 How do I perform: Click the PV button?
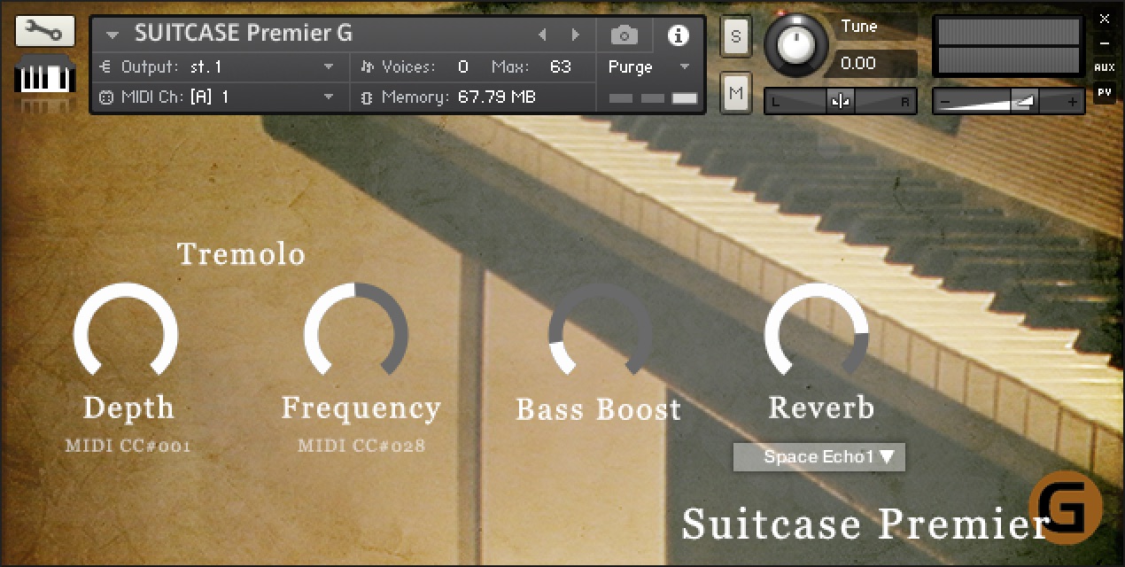tap(1104, 92)
